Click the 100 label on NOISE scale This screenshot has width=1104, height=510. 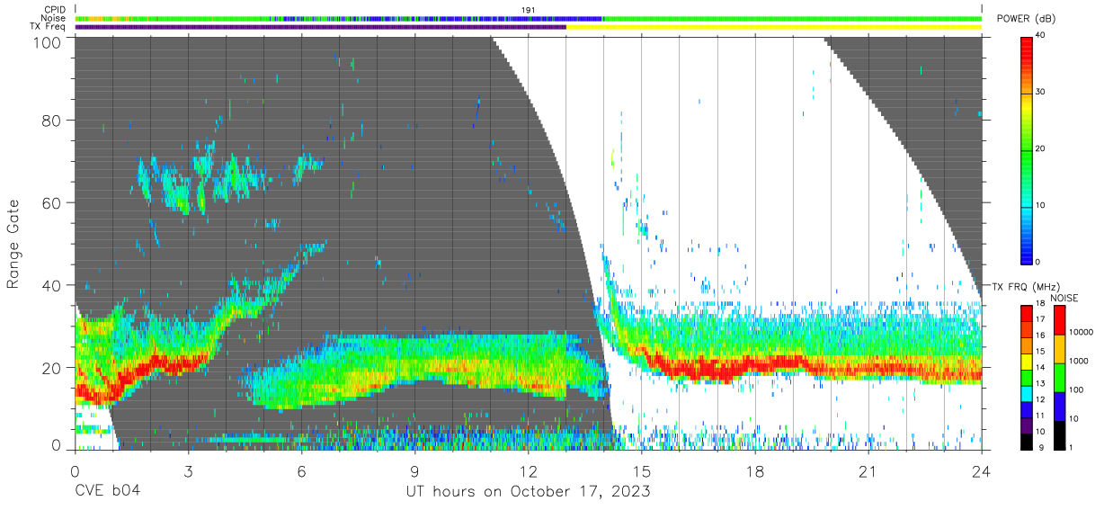(1078, 391)
